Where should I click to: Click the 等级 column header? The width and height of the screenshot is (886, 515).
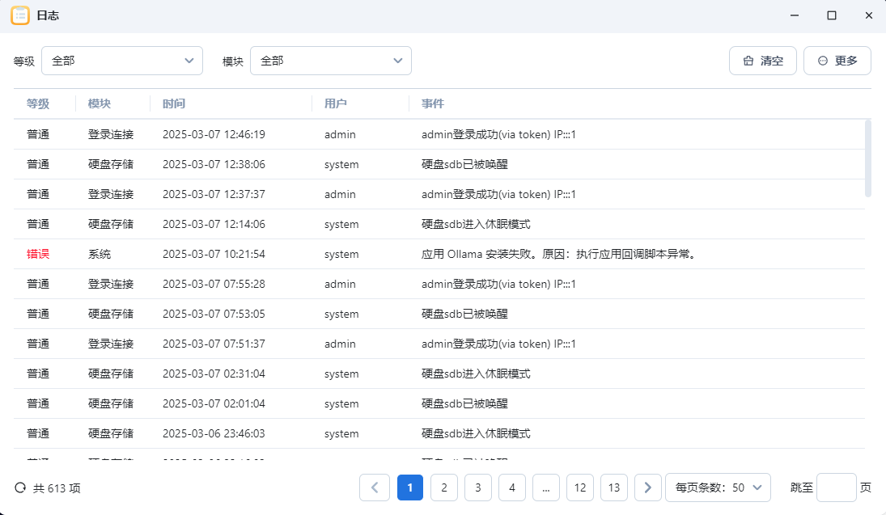(x=38, y=104)
